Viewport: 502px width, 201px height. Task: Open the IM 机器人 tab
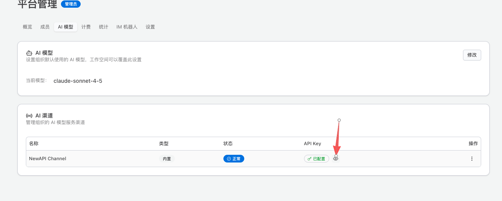(x=127, y=27)
